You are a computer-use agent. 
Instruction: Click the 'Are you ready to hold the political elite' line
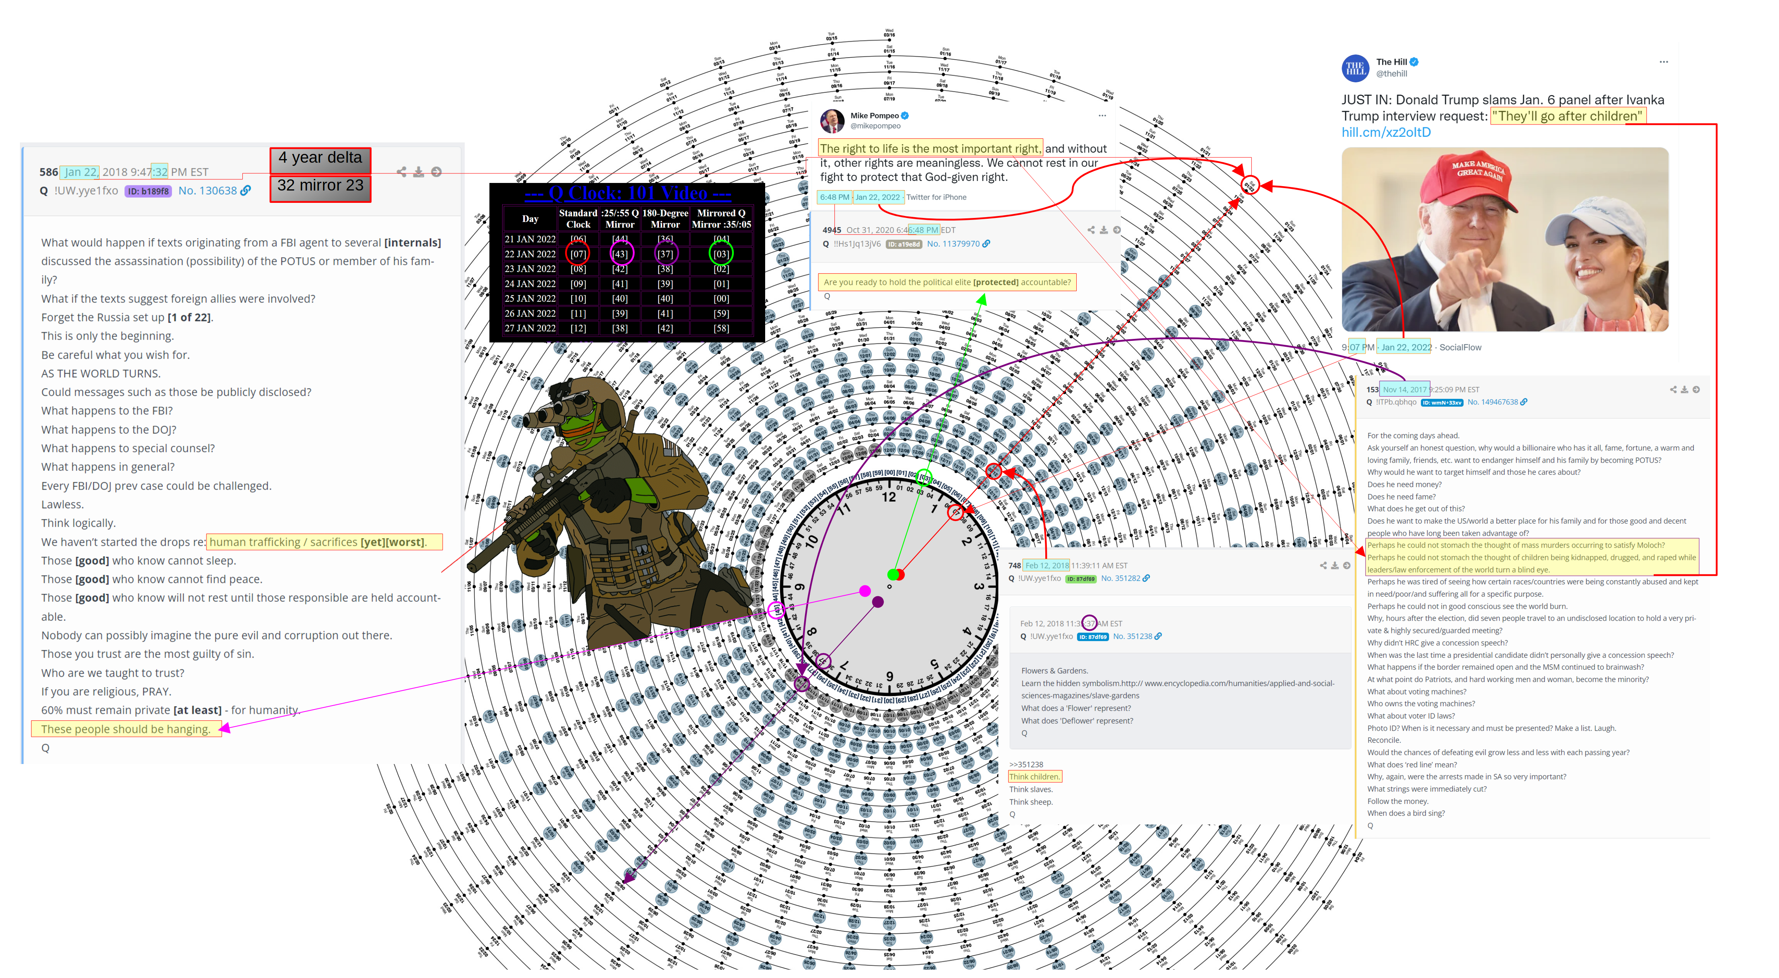(x=947, y=282)
